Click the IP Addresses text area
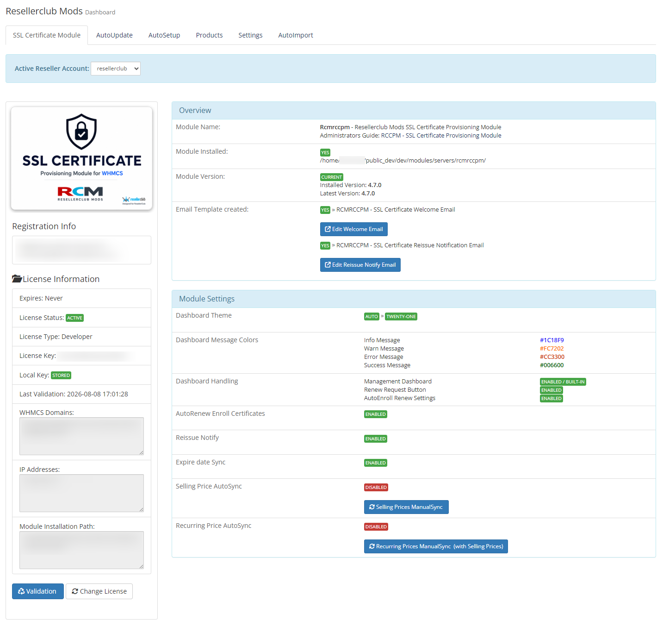The image size is (663, 633). tap(81, 493)
